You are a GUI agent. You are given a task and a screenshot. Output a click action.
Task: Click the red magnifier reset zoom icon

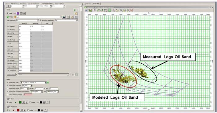coord(132,10)
